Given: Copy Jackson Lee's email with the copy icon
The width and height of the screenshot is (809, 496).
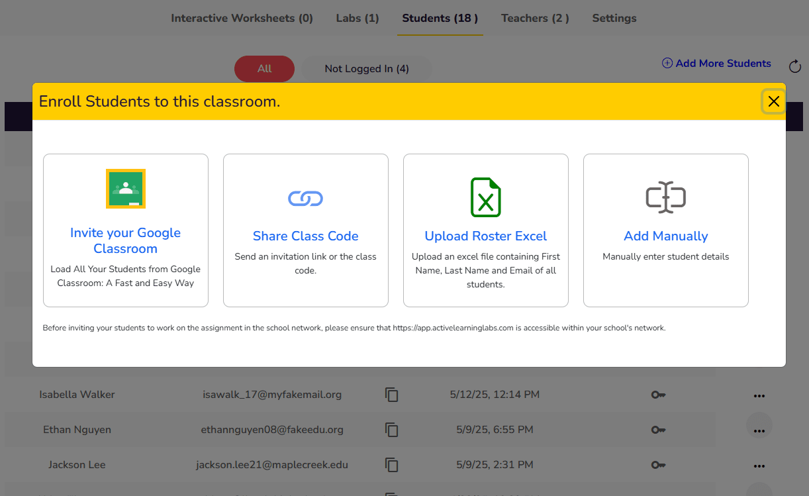Looking at the screenshot, I should pyautogui.click(x=392, y=464).
